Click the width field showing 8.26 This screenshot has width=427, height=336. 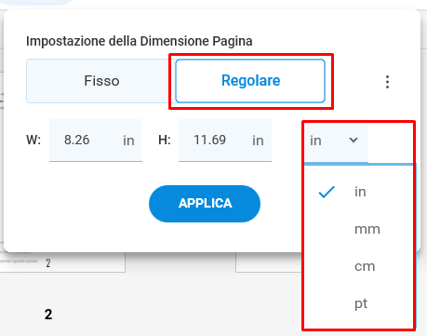(96, 141)
